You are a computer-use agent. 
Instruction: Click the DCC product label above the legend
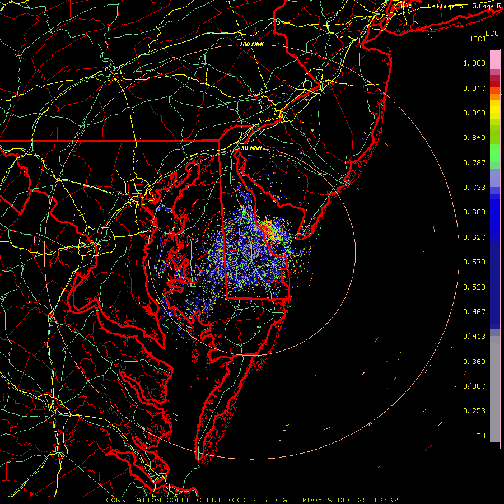click(x=492, y=34)
